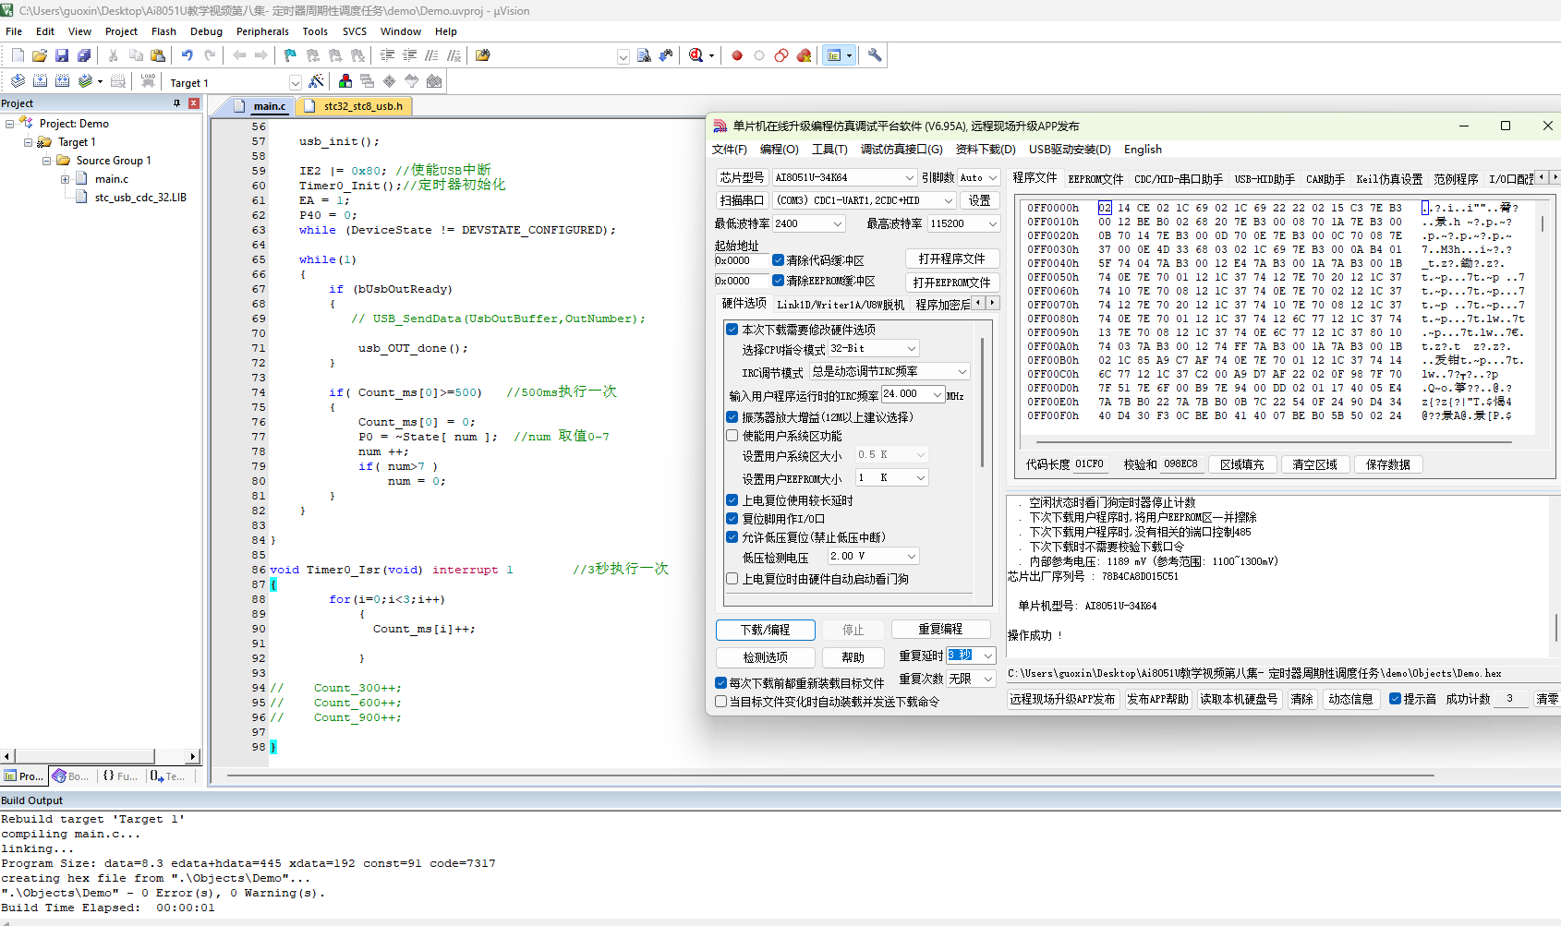Switch to the stc32_stc8_usb.h editor tab

click(x=357, y=106)
